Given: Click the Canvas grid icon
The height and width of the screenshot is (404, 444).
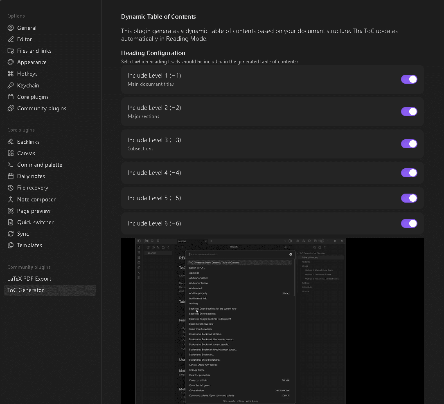Looking at the screenshot, I should 11,153.
